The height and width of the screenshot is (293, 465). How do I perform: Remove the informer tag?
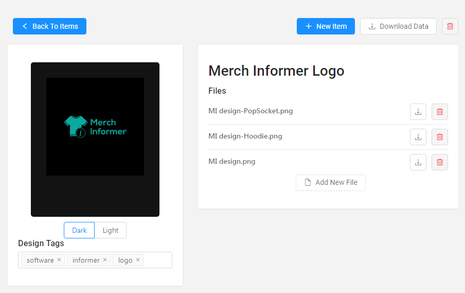click(x=105, y=260)
